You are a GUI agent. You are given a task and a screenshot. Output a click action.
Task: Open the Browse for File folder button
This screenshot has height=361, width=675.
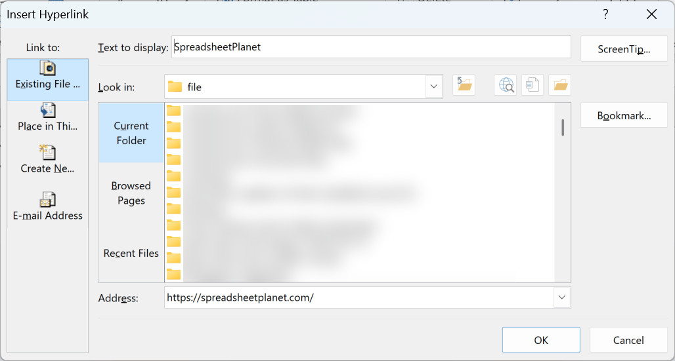click(x=560, y=85)
